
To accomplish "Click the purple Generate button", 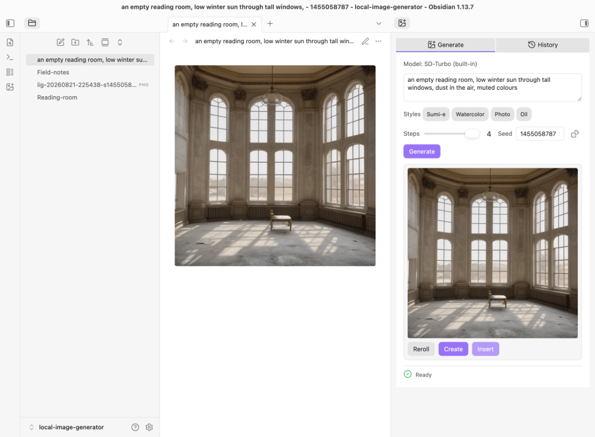I will (422, 152).
